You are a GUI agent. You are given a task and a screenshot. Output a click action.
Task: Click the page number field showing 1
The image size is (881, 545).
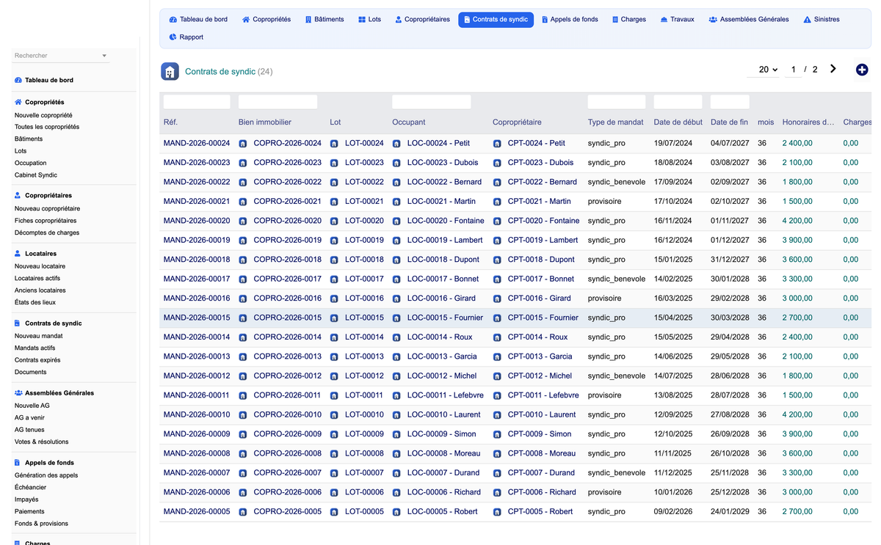click(x=793, y=70)
